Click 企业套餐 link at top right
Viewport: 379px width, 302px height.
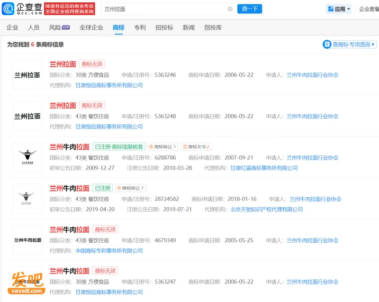pos(369,9)
